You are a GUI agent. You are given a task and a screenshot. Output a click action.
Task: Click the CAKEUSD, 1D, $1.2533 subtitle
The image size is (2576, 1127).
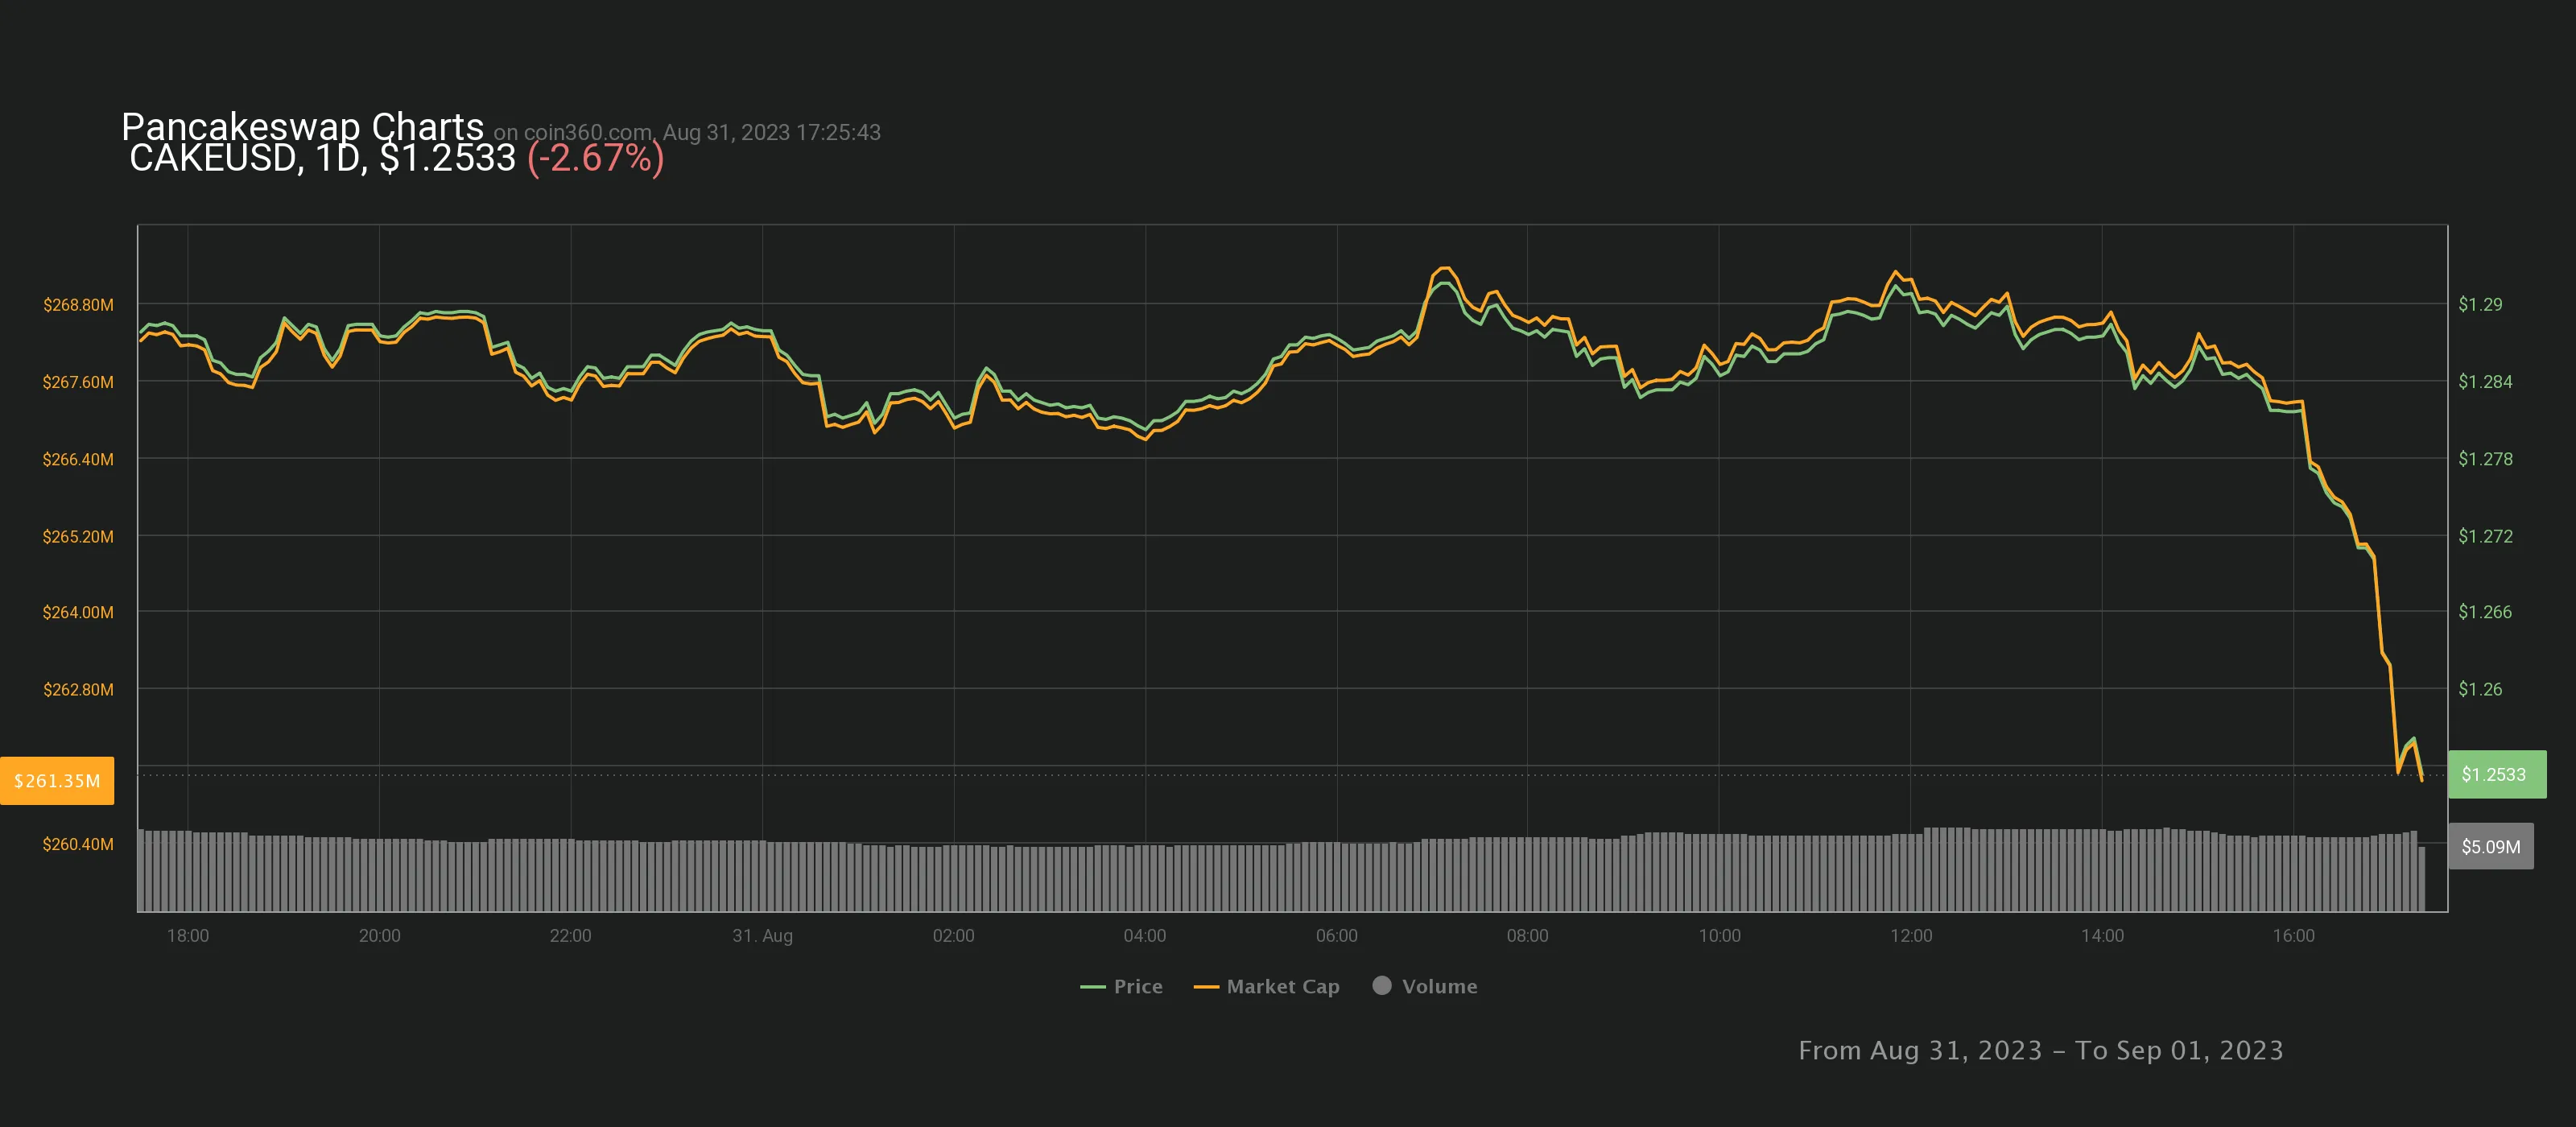[322, 158]
